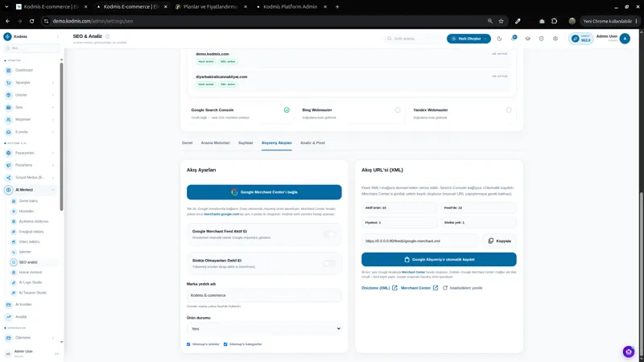Click the Hızlı arama search field
644x362 pixels.
tap(414, 39)
